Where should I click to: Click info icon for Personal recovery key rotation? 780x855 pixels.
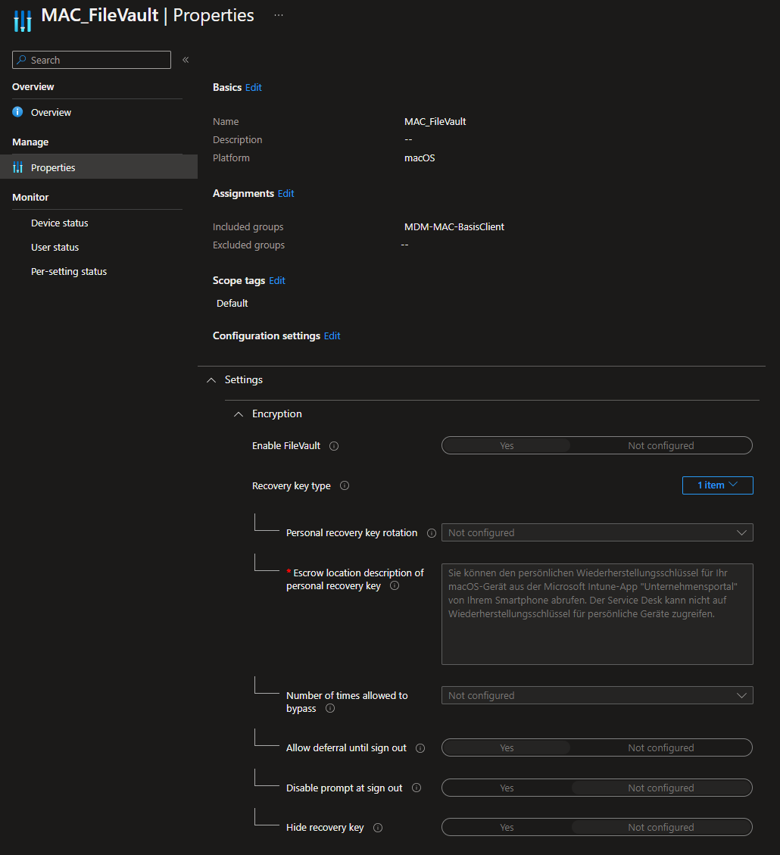[x=432, y=533]
